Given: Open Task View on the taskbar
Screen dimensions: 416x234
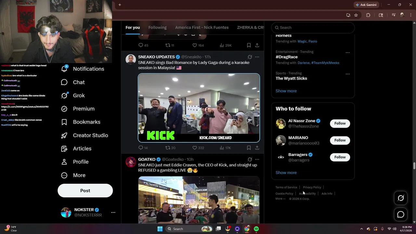Looking at the screenshot, I should click(x=218, y=229).
